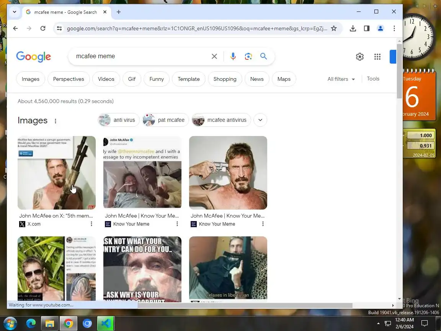Image resolution: width=441 pixels, height=331 pixels.
Task: Search by image with Google Lens
Action: pos(248,56)
